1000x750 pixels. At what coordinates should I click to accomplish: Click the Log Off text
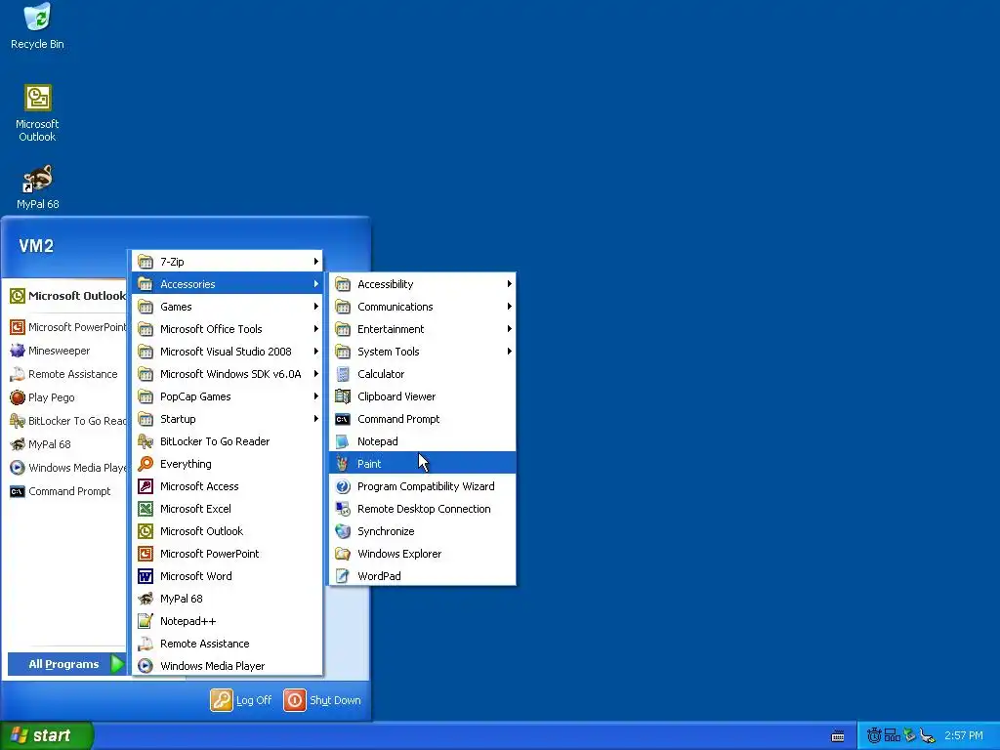[x=254, y=700]
